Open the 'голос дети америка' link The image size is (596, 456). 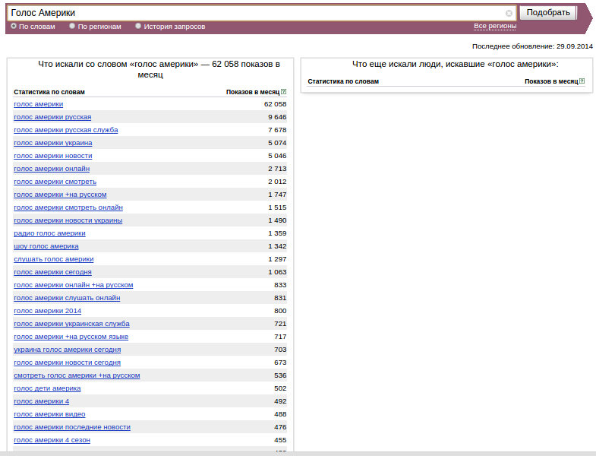[47, 388]
